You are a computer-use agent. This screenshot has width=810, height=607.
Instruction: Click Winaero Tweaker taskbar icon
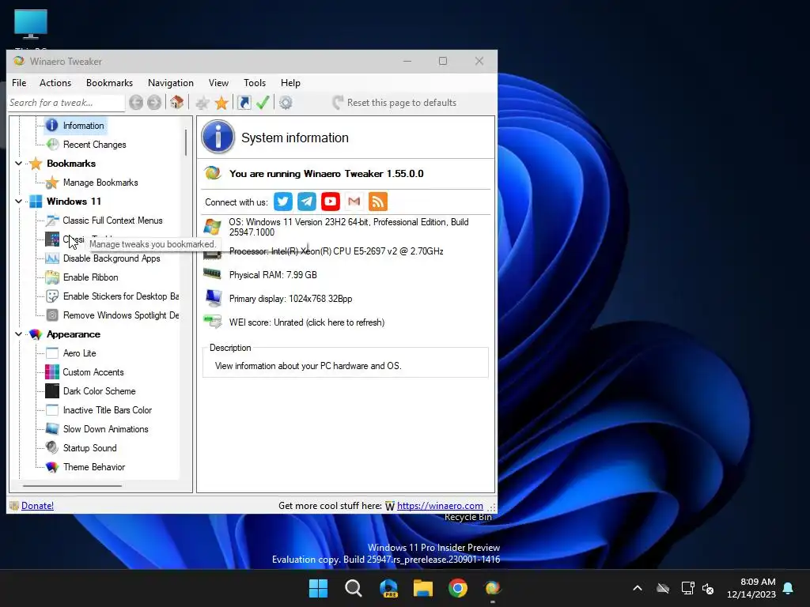[492, 588]
